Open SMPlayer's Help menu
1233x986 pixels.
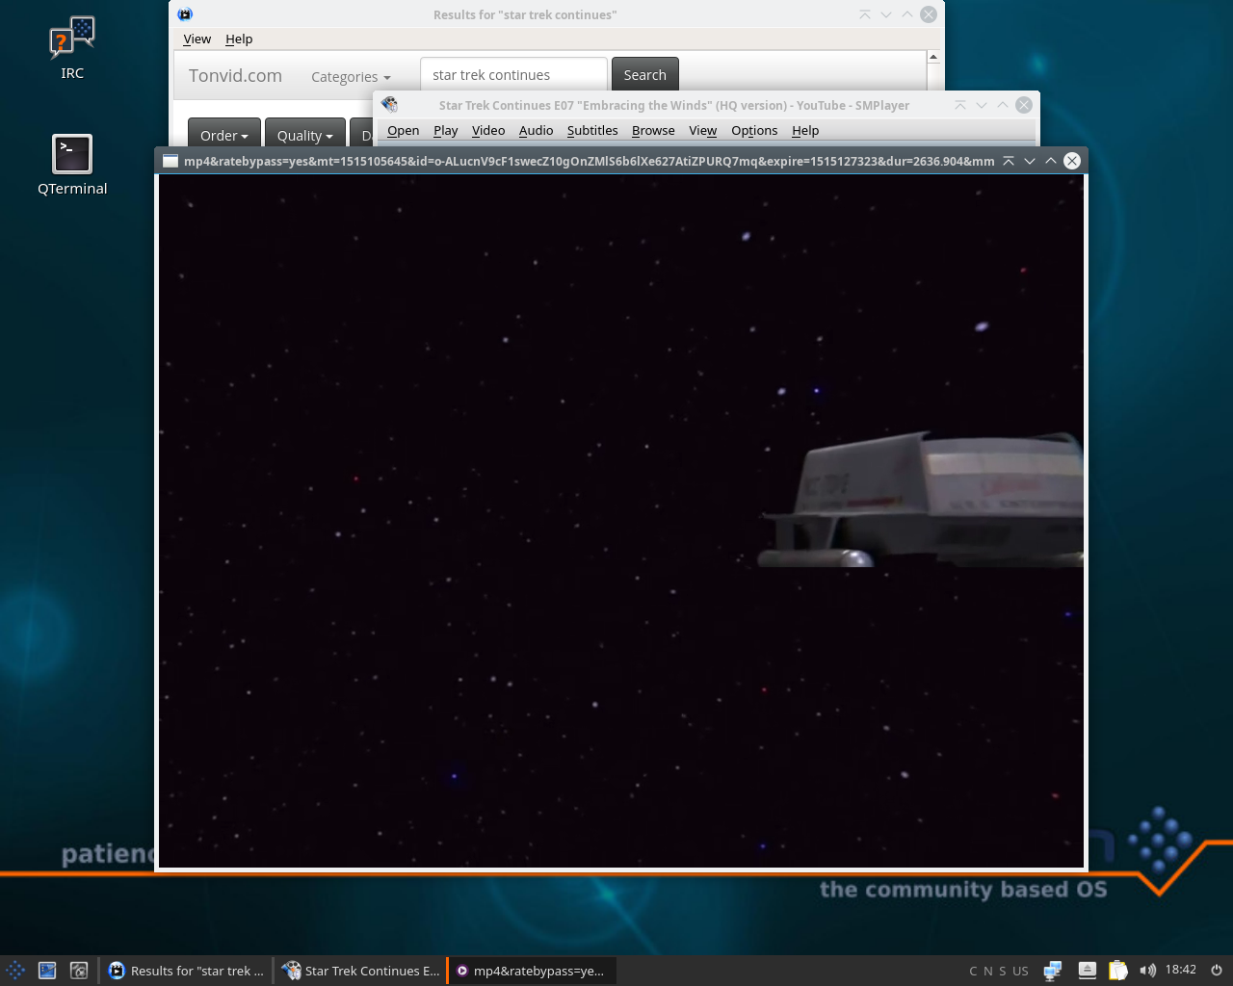805,131
